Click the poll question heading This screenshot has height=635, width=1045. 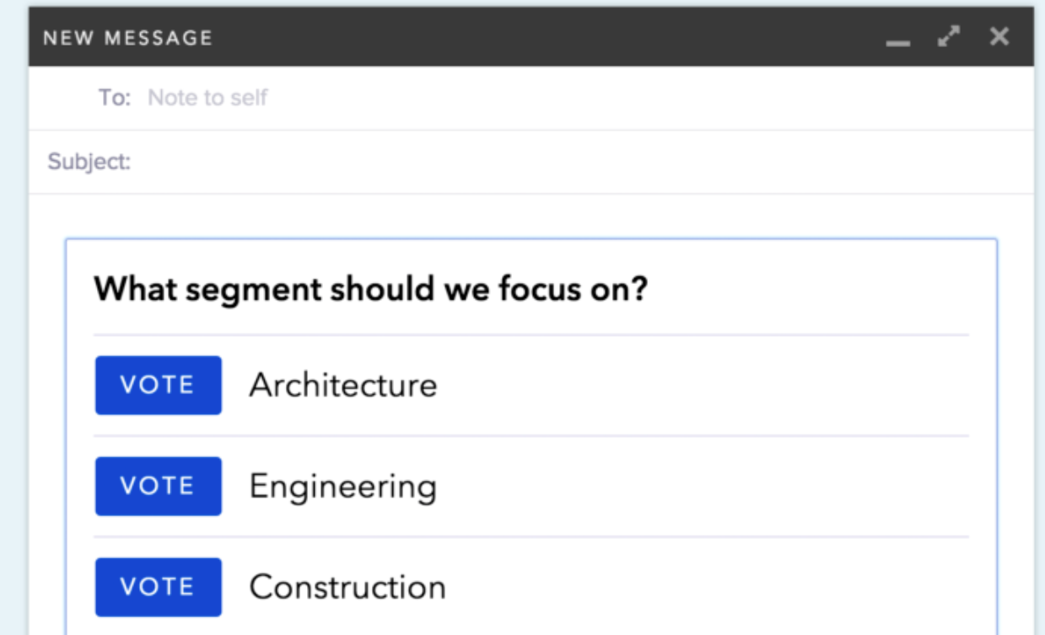pos(370,289)
